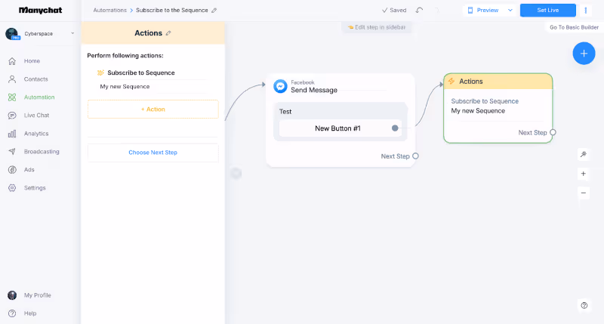Viewport: 604px width, 324px height.
Task: Click the Saved status indicator
Action: tap(394, 11)
